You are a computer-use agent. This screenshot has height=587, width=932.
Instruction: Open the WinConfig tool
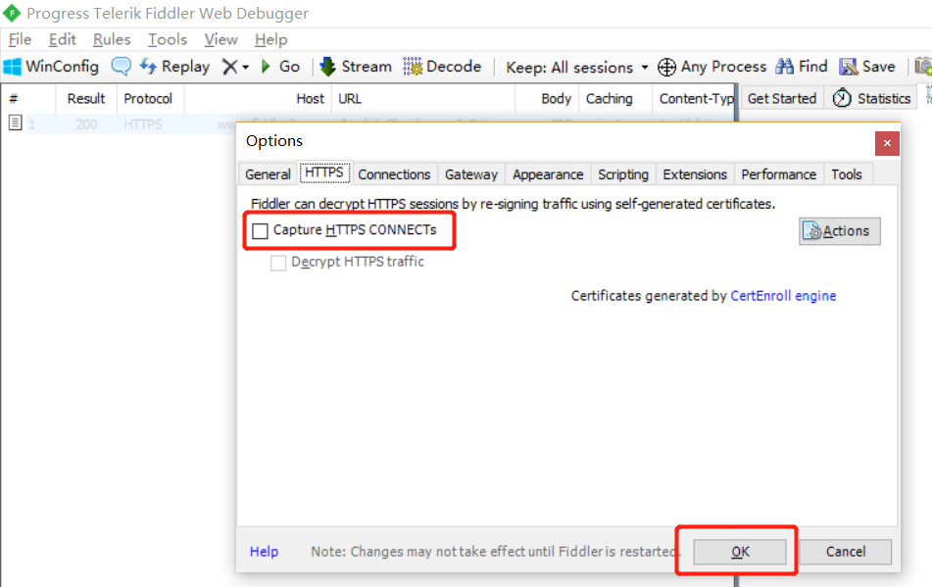(x=51, y=66)
